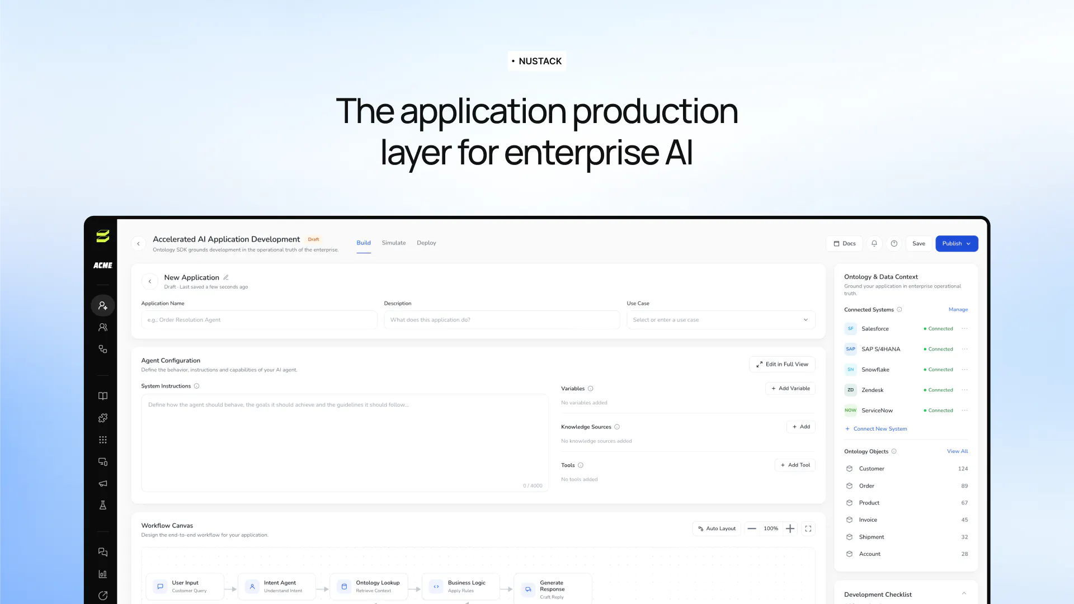Switch to the Deploy tab
The image size is (1074, 604).
tap(426, 243)
